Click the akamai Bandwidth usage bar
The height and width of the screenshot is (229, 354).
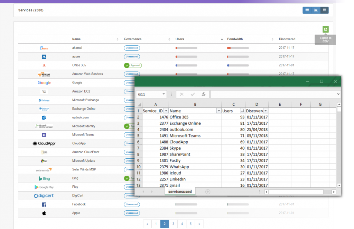pyautogui.click(x=238, y=48)
